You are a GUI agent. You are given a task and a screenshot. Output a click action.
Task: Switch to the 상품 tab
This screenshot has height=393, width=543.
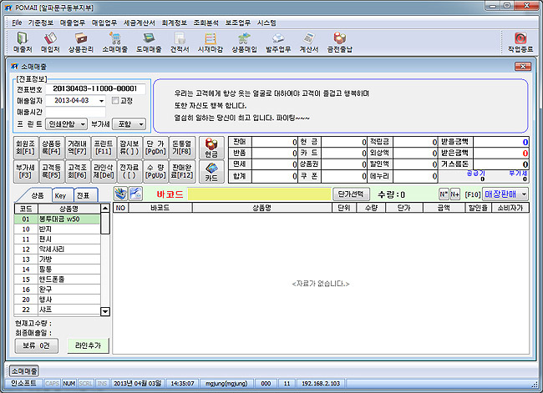[38, 195]
